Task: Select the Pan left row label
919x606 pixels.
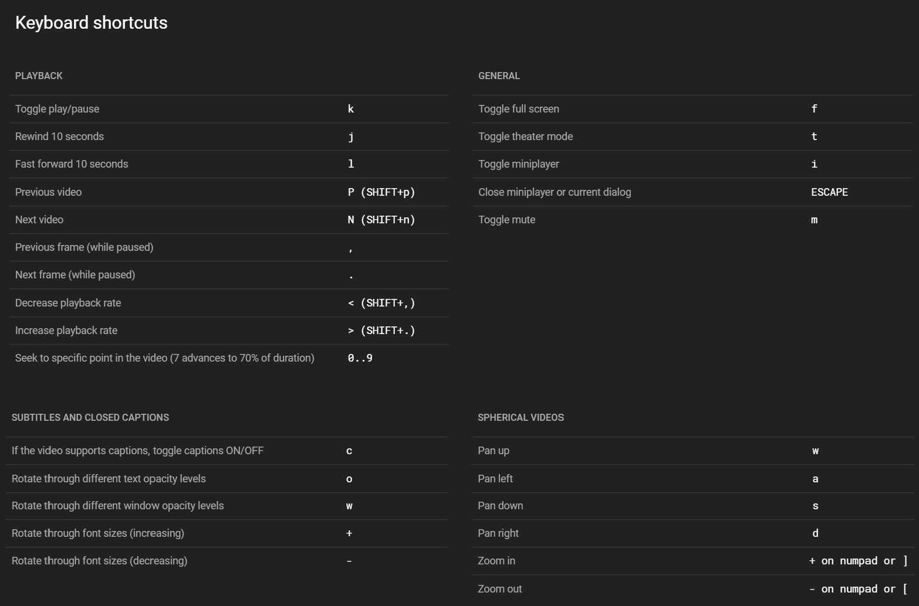Action: pos(495,479)
